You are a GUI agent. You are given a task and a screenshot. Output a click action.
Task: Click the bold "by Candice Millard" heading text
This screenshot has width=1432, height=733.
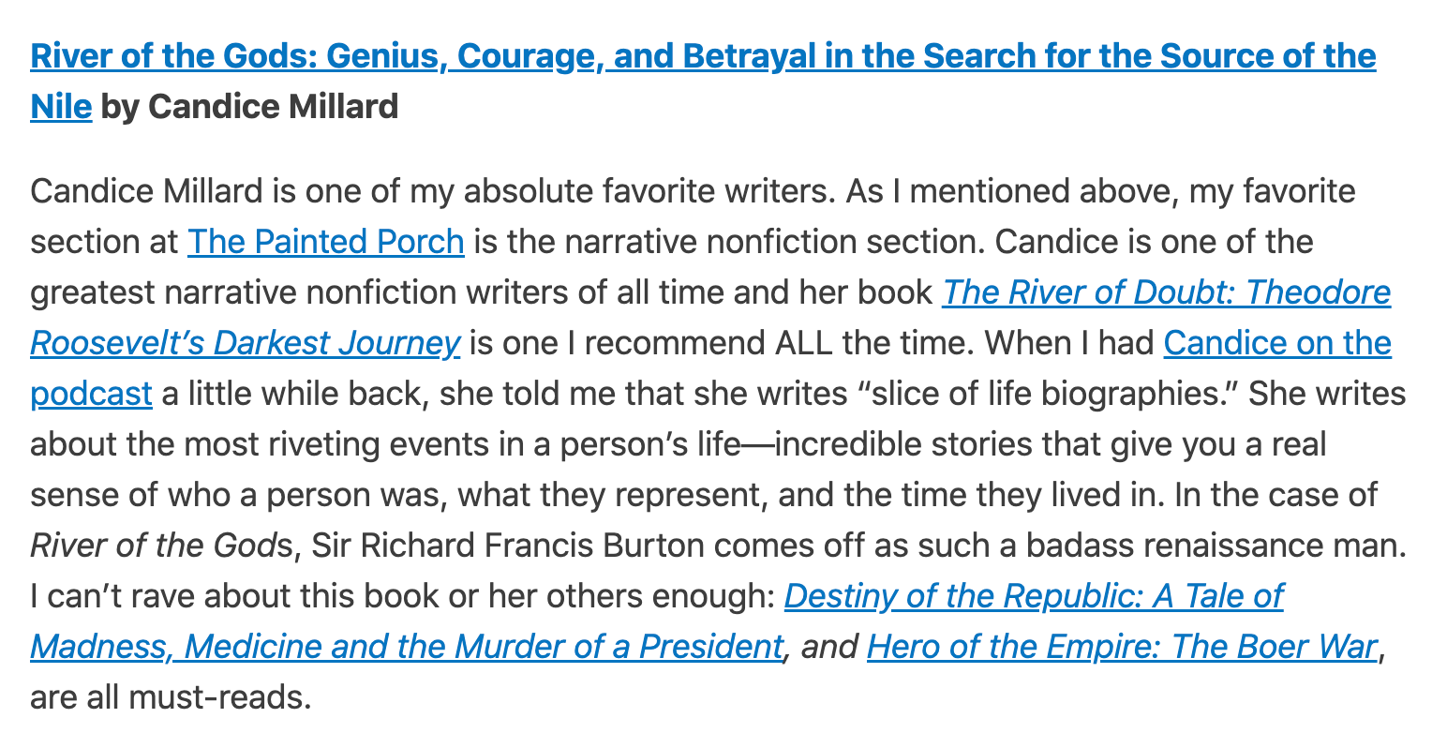(249, 108)
